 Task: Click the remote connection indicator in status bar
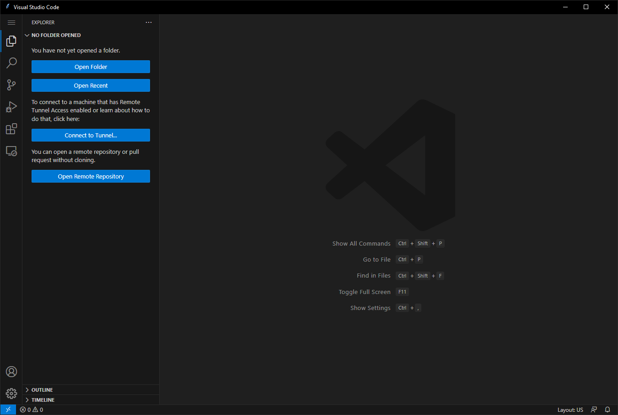pos(8,410)
